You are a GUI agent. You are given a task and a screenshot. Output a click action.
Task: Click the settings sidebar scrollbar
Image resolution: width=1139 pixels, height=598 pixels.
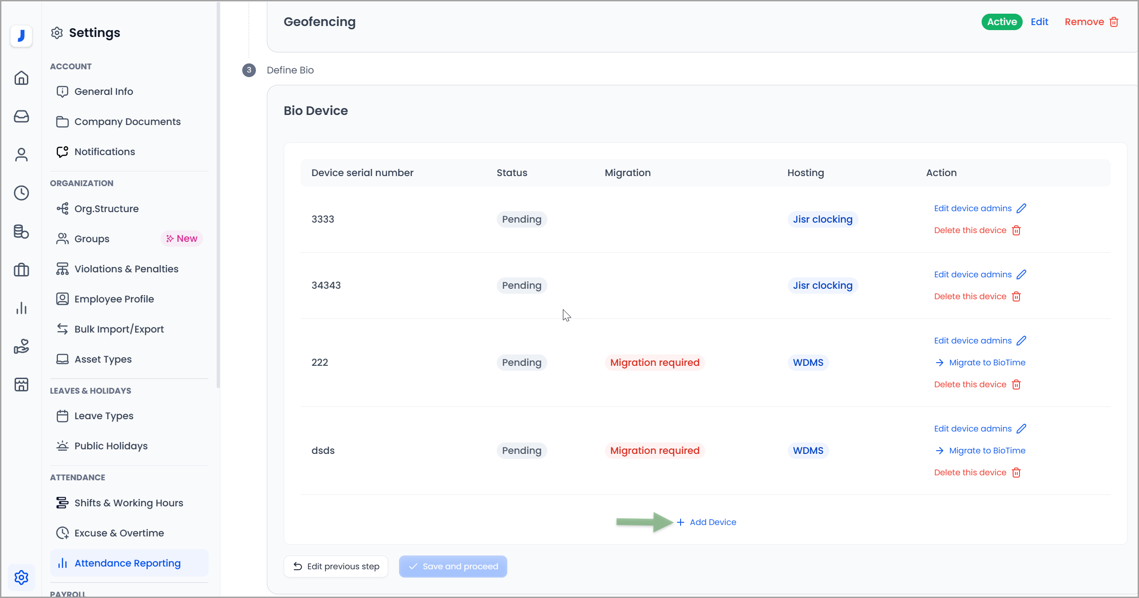coord(218,195)
